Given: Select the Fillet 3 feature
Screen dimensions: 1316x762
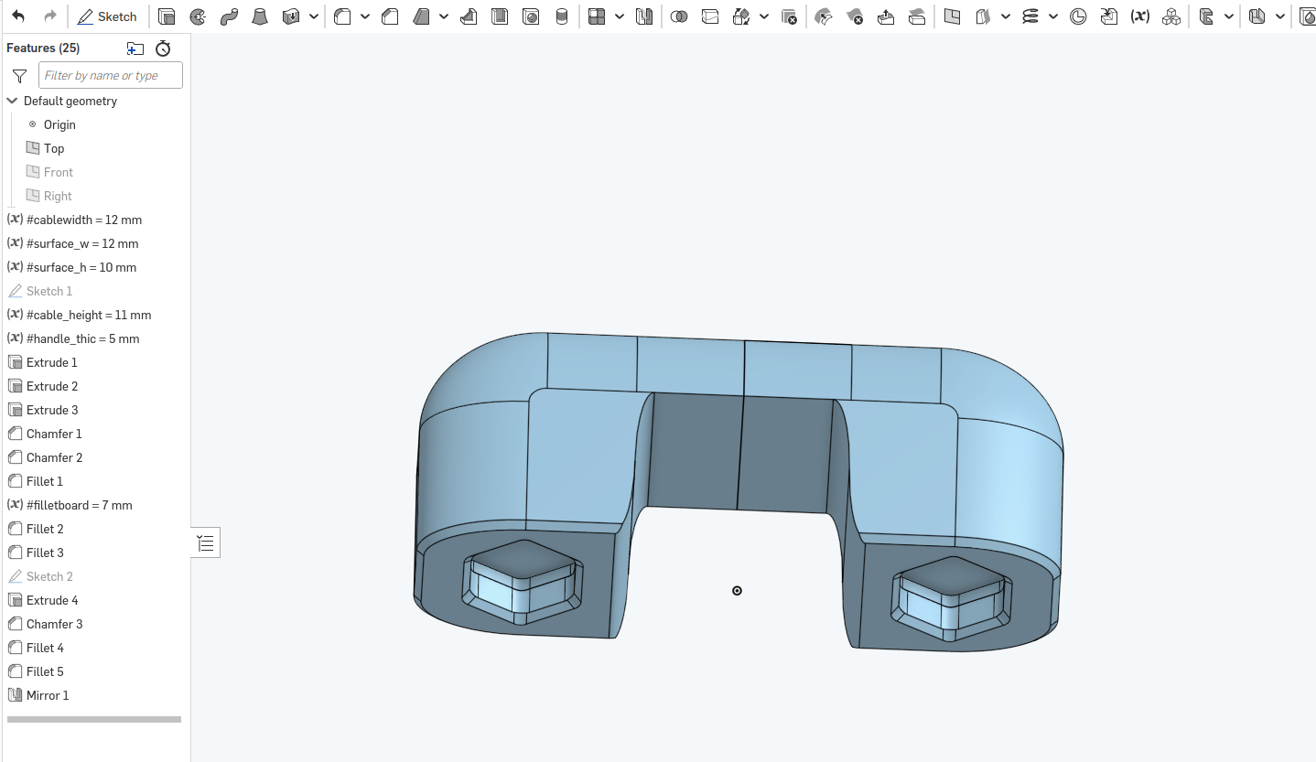Looking at the screenshot, I should click(45, 553).
